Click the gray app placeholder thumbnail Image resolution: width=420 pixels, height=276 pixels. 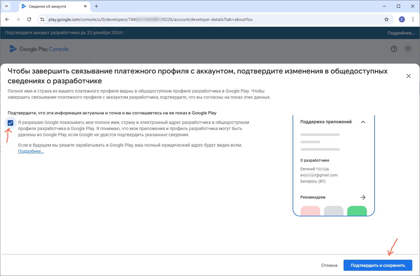pos(334,211)
